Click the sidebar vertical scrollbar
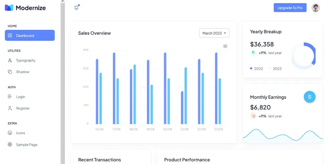 [63, 84]
